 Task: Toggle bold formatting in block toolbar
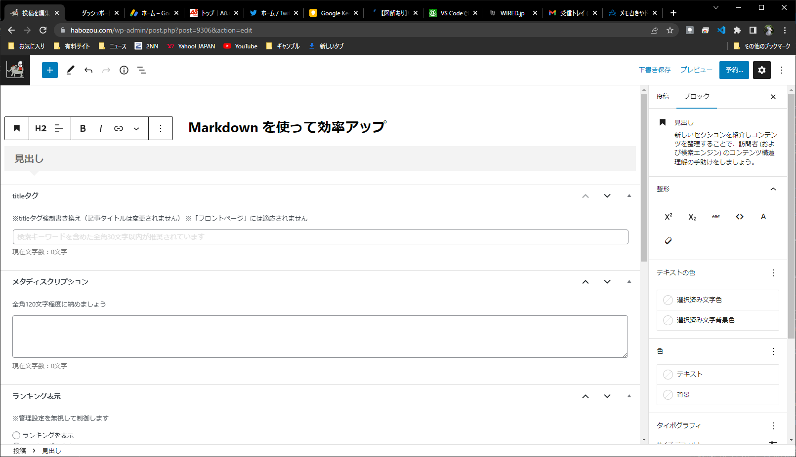click(x=83, y=128)
